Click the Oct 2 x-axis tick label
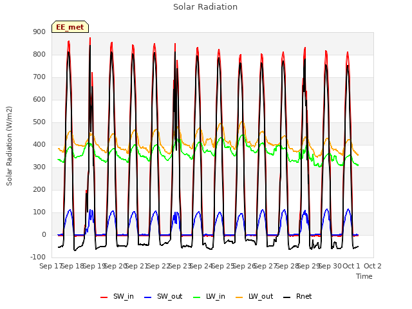This screenshot has width=412, height=309. (x=372, y=266)
